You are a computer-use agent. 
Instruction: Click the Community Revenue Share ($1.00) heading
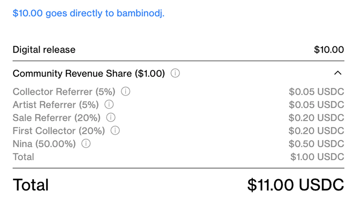pos(89,73)
